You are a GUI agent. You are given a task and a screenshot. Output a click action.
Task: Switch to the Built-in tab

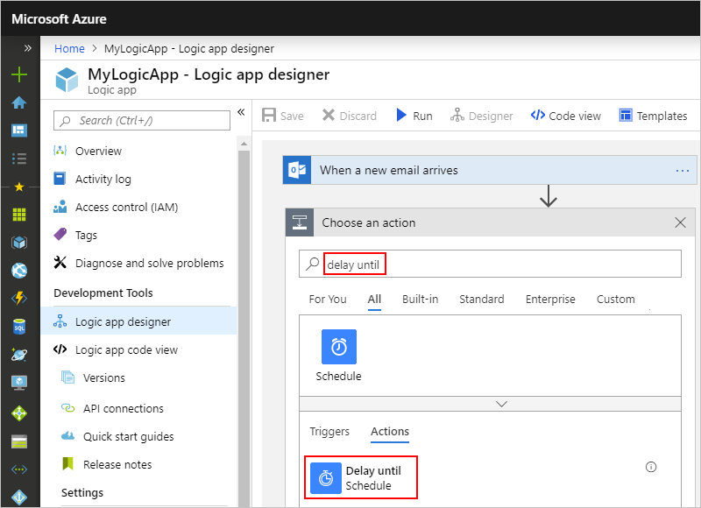click(420, 299)
